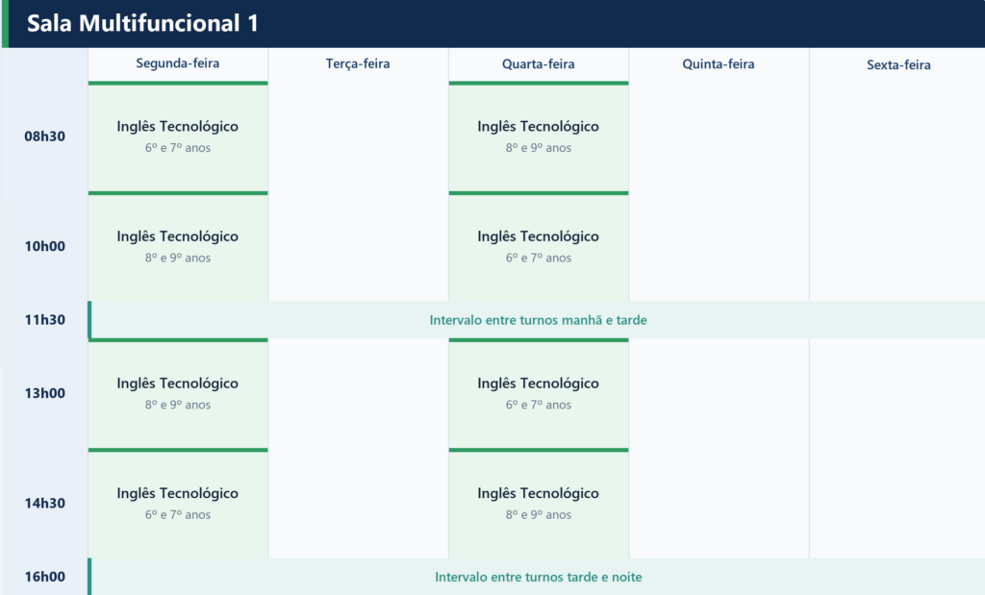
Task: Open Wednesday 13h00 Inglês Tecnológico 6º e 7º anos
Action: click(x=539, y=393)
